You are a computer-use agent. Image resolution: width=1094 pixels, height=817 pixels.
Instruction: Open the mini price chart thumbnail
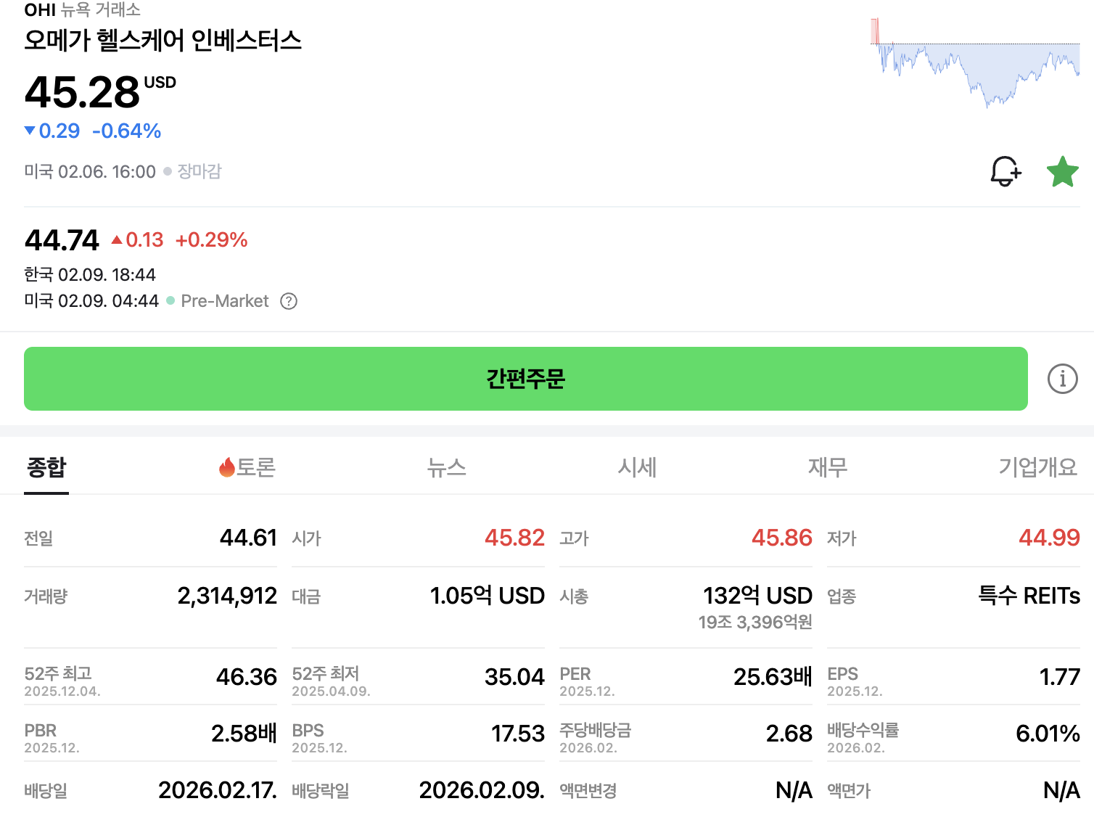pos(975,63)
